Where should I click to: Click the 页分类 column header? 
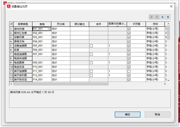click(61, 24)
